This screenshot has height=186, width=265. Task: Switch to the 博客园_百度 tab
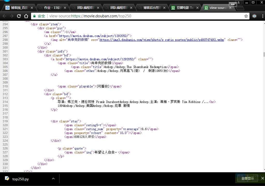pos(19,8)
